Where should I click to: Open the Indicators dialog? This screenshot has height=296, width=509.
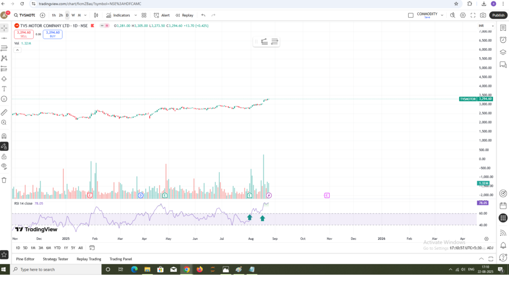tap(118, 15)
